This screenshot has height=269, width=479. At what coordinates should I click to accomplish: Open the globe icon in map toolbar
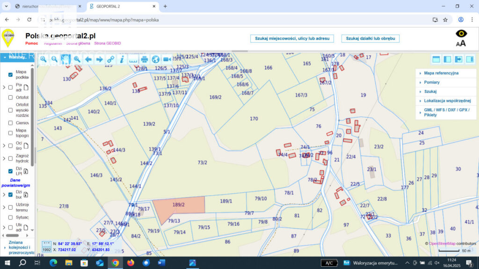[156, 59]
